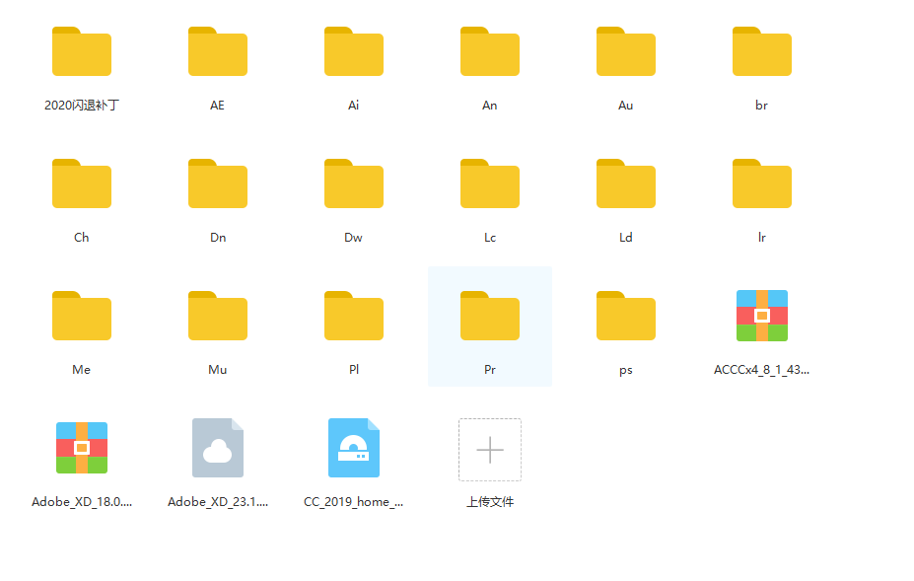Open the Pl folder icon
This screenshot has width=914, height=581.
point(354,316)
